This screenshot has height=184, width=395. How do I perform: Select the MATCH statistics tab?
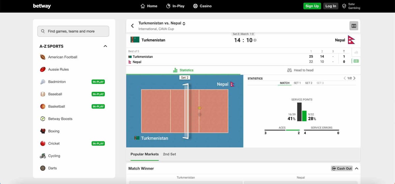[x=285, y=83]
